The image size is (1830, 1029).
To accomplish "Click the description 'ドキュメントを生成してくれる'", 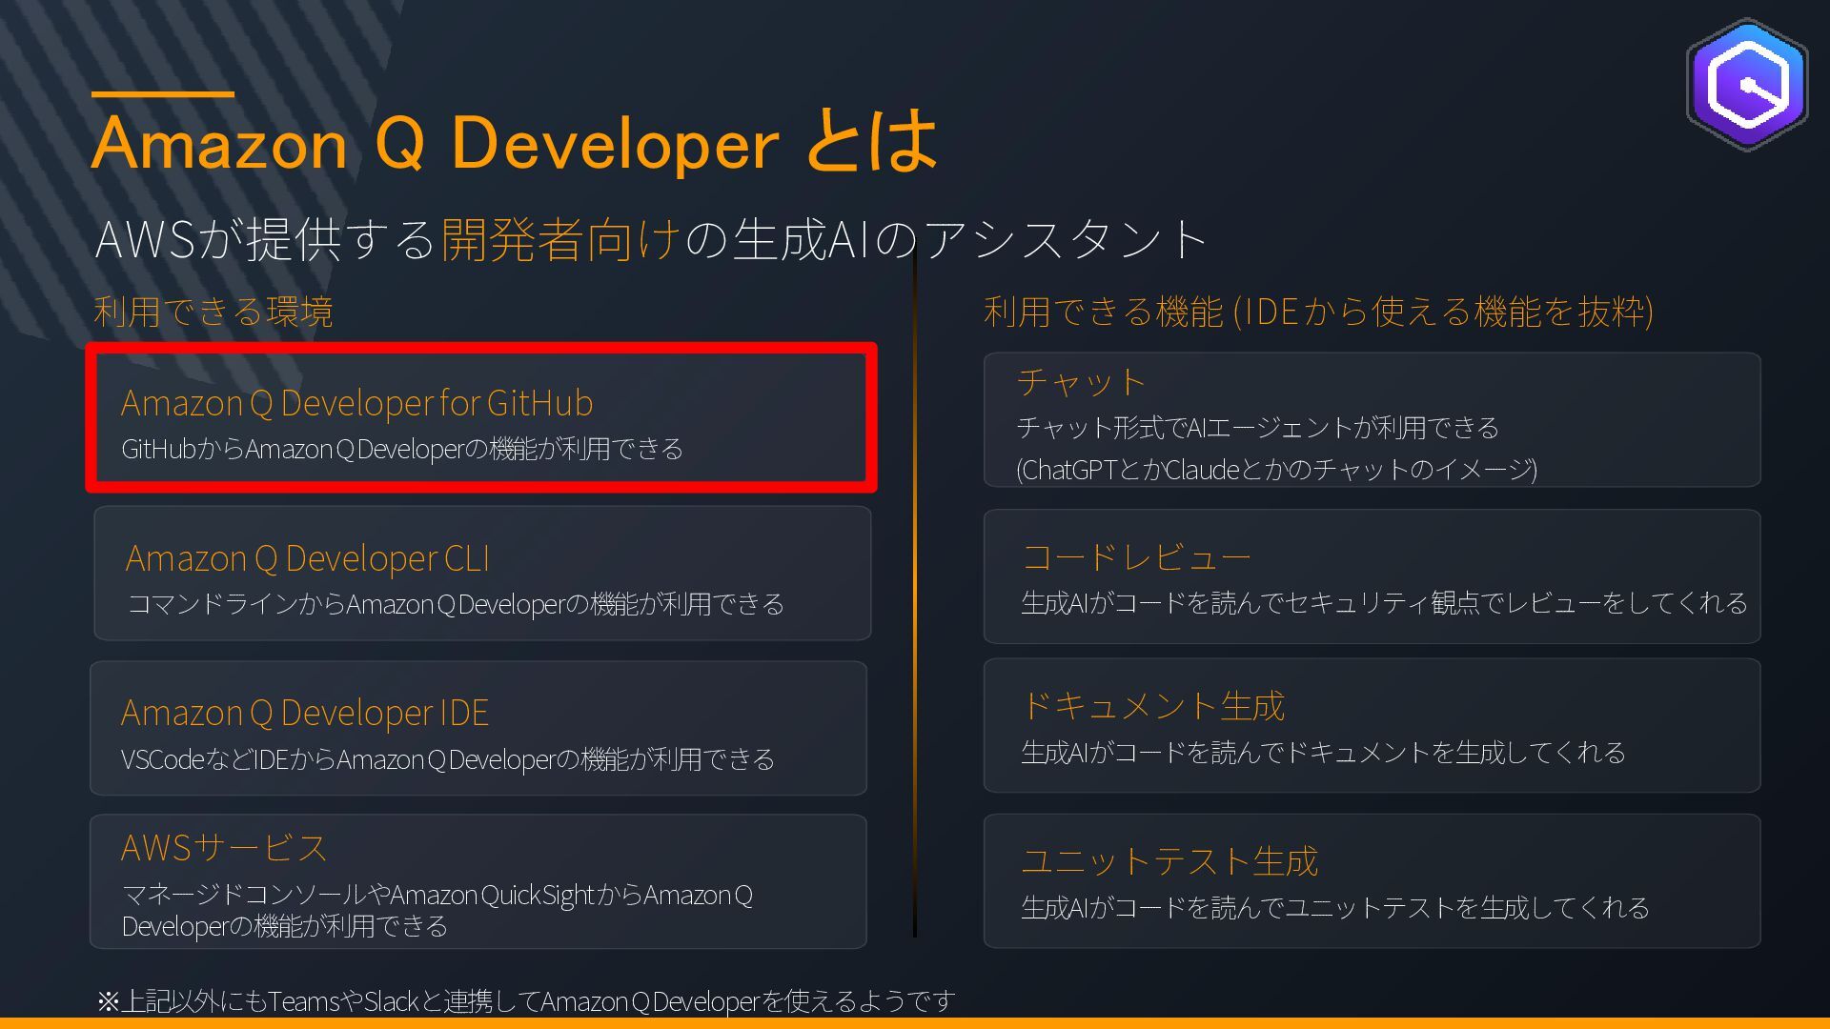I will pos(1323,753).
